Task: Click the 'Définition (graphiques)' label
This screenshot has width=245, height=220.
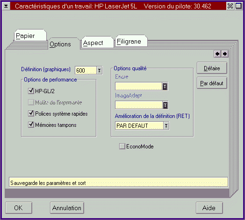Action: point(46,69)
